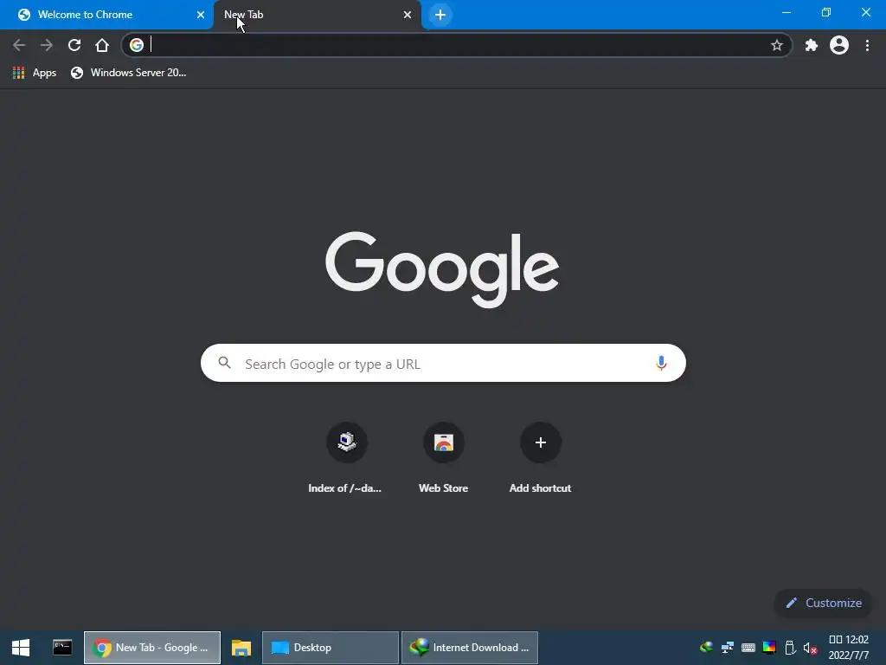Switch to the Desktop taskbar button
Image resolution: width=886 pixels, height=665 pixels.
pos(331,648)
